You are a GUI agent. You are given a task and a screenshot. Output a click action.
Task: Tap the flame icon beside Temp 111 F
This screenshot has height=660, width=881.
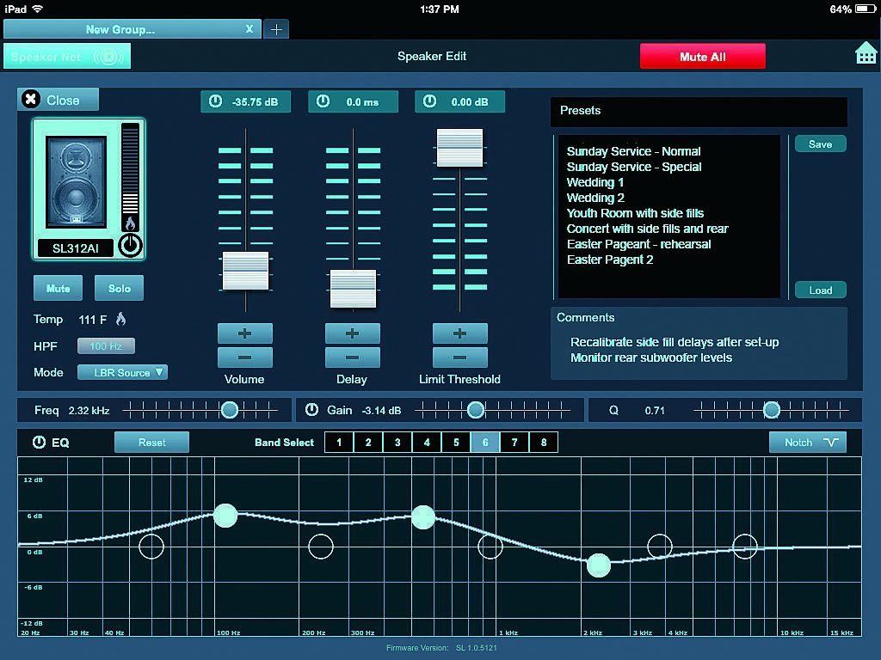click(120, 319)
